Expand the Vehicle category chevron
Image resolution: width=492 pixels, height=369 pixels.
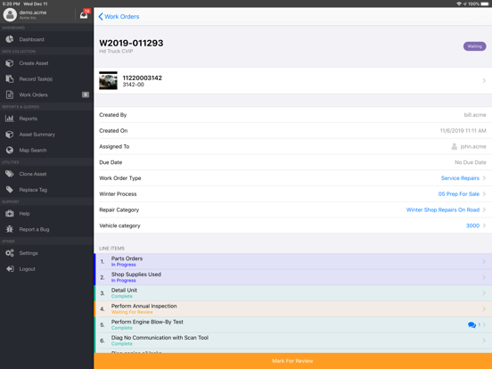point(484,225)
